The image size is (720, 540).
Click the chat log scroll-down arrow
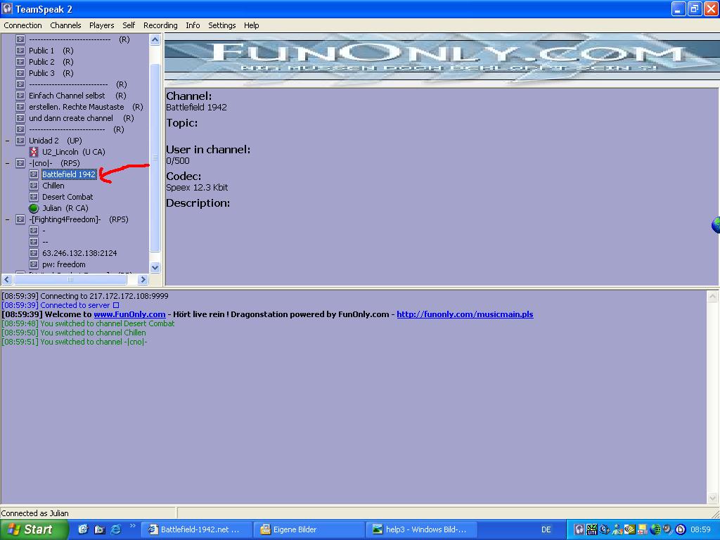pyautogui.click(x=713, y=498)
